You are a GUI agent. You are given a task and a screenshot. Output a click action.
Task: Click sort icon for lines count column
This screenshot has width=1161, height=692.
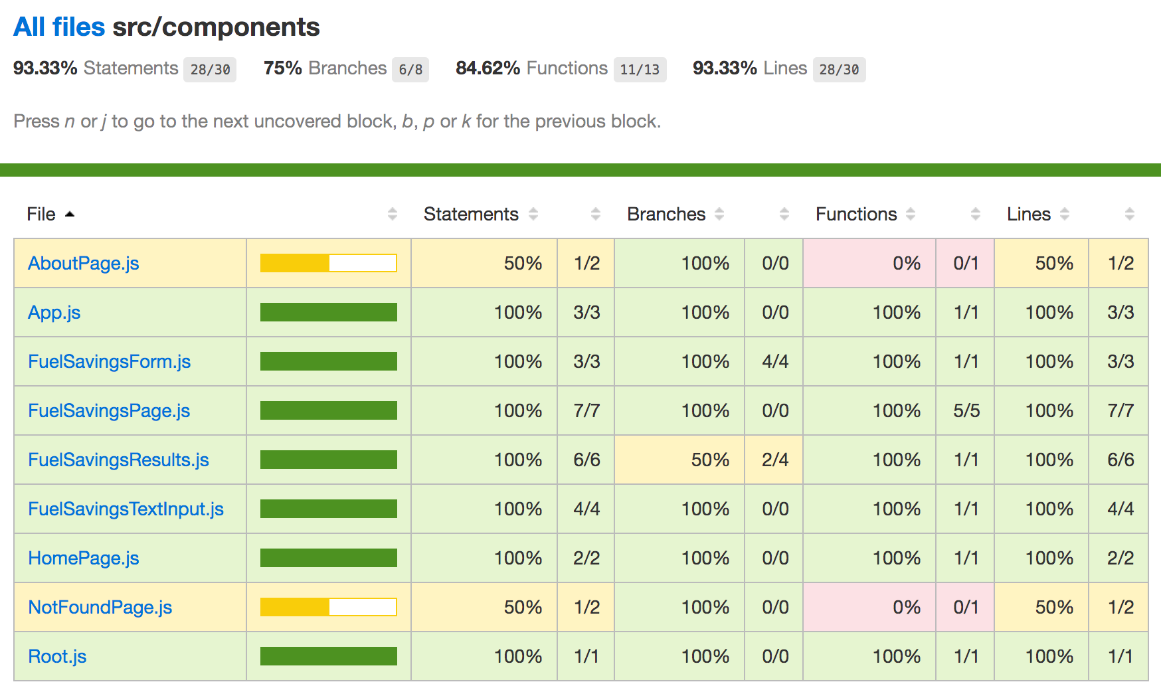click(1130, 214)
